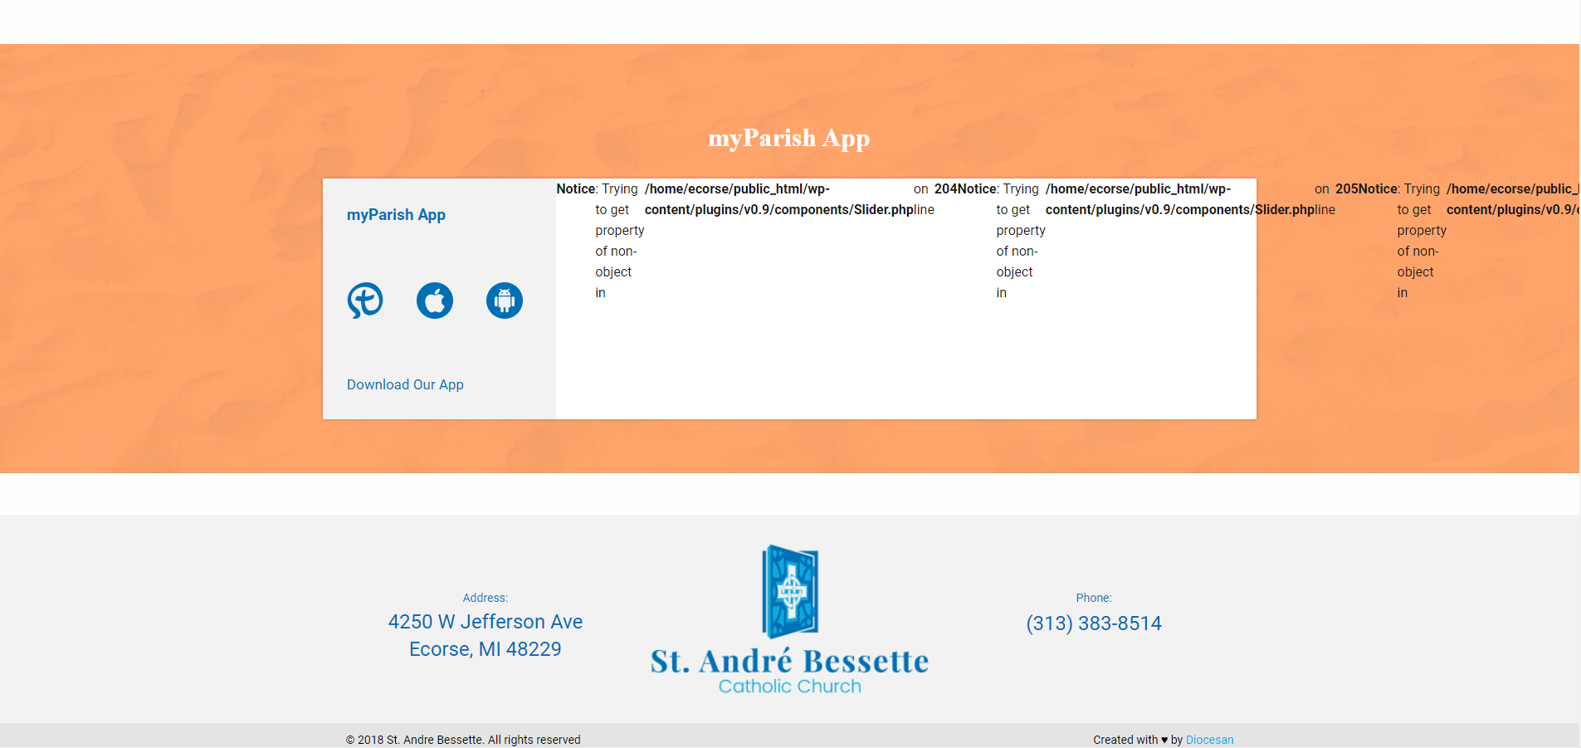Click the Ecorse, MI 48229 line
This screenshot has height=748, width=1581.
tap(486, 649)
